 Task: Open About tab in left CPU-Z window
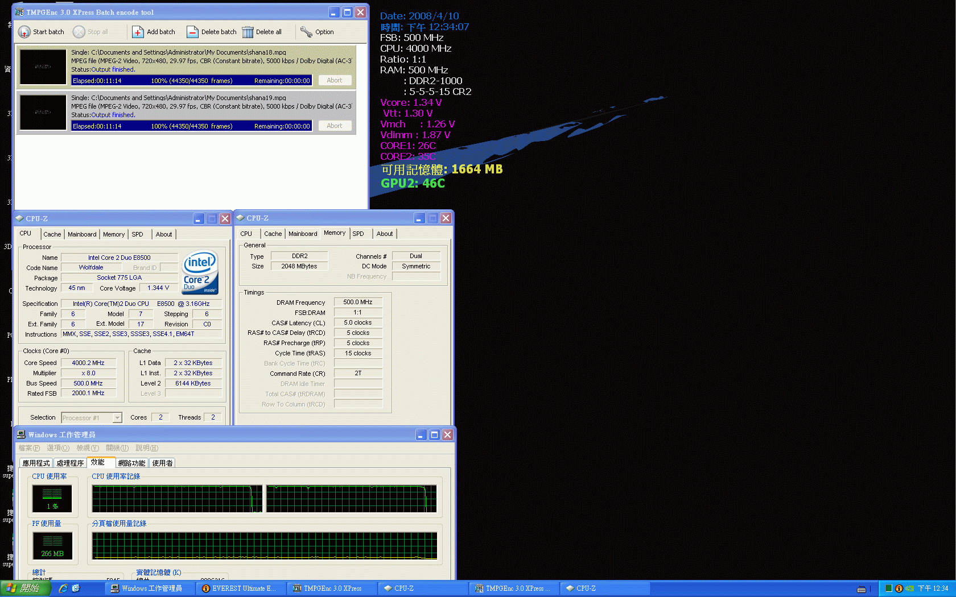tap(164, 234)
